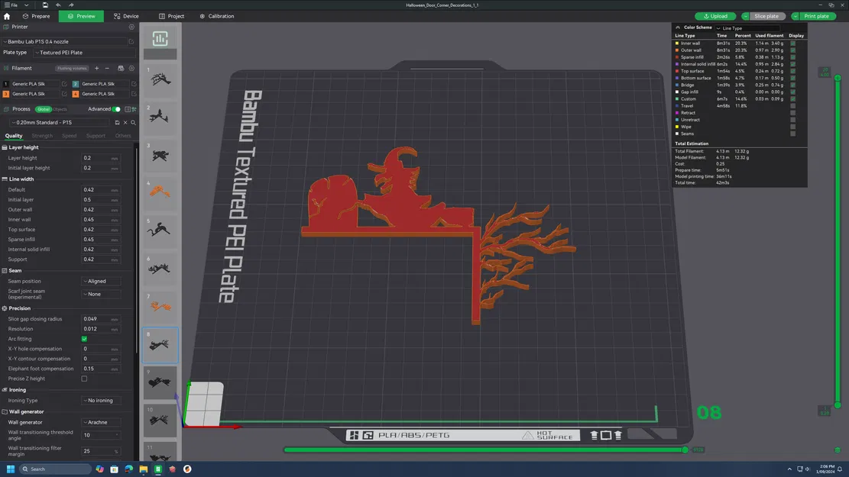Click horizontal move slider handle

685,450
